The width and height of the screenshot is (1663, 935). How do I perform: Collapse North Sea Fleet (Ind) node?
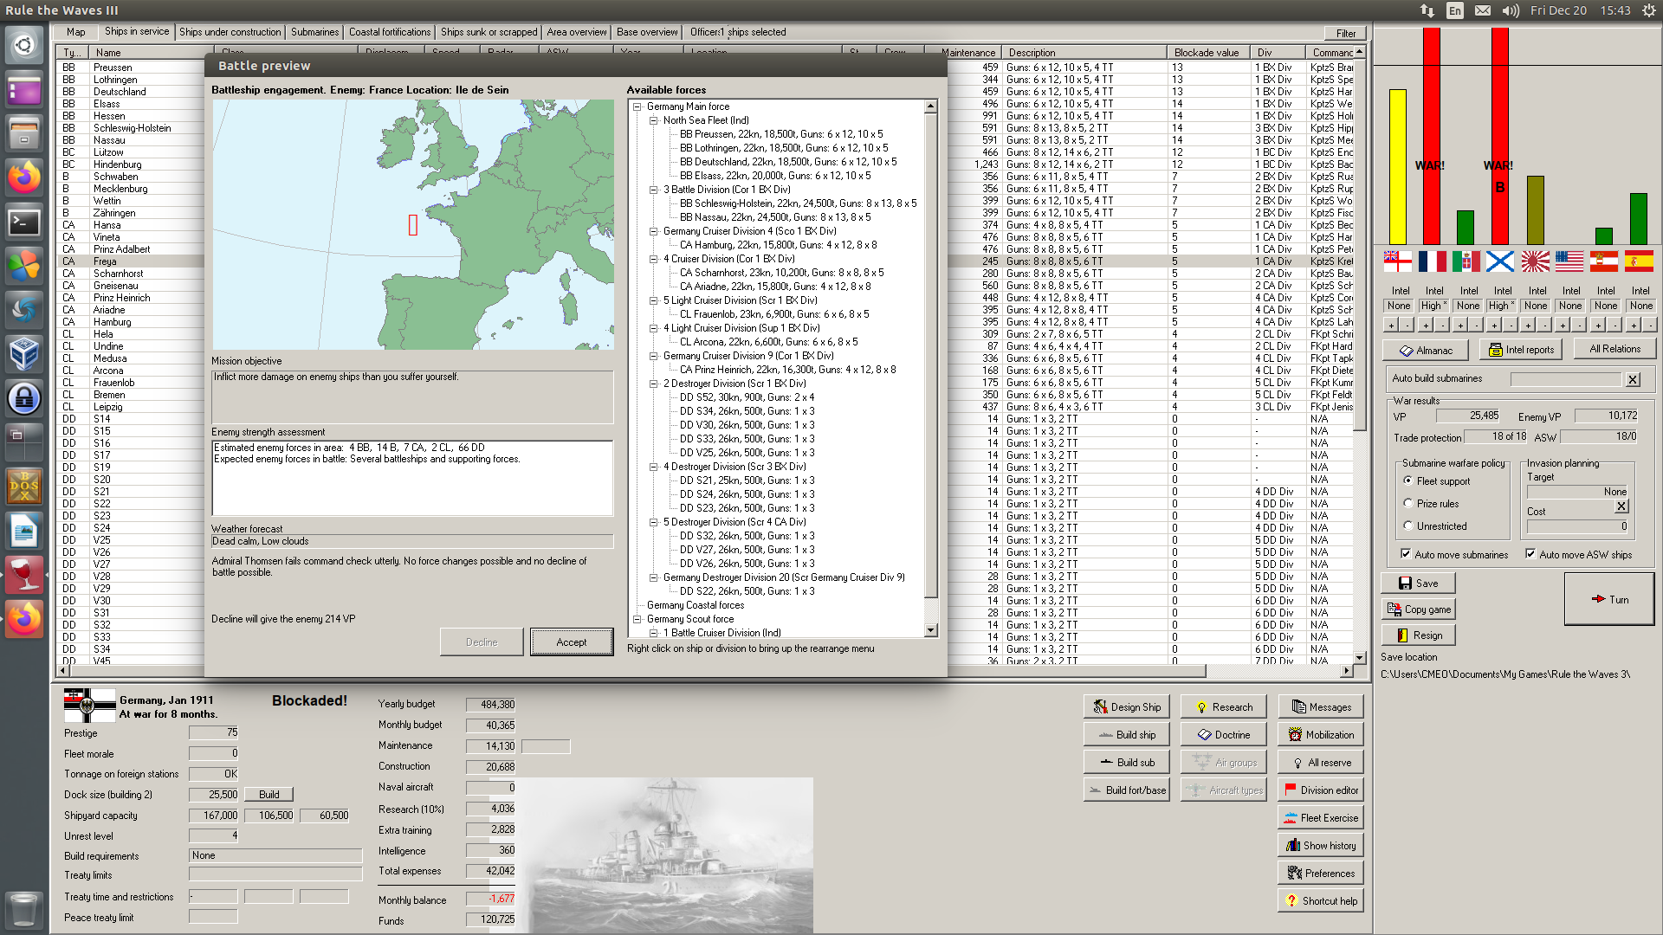[x=654, y=120]
